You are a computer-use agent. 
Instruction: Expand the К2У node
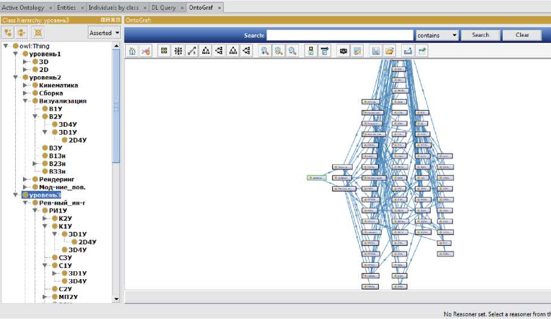click(x=45, y=218)
